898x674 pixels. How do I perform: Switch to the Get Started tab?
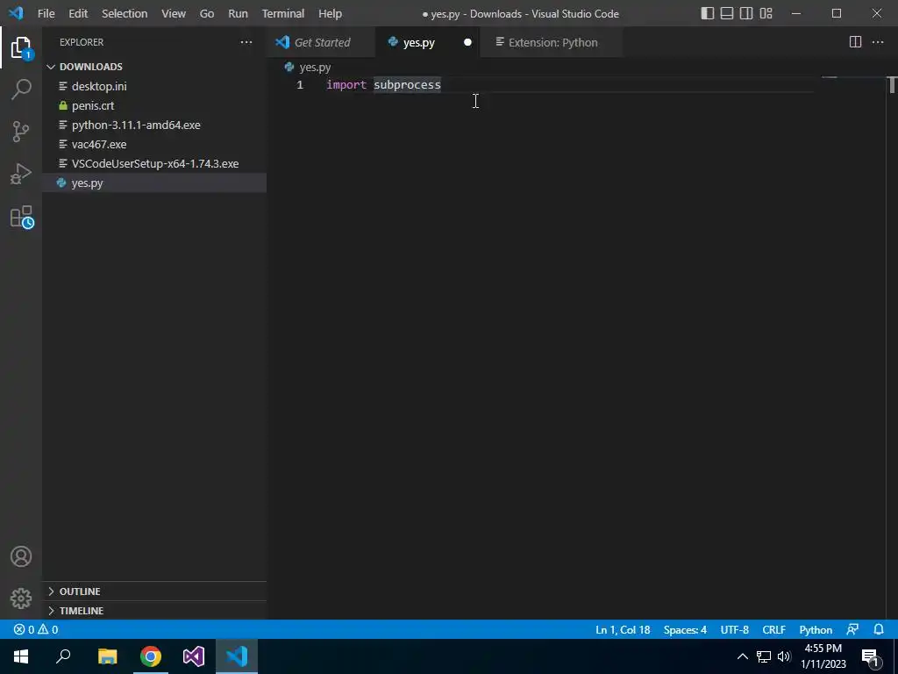[x=321, y=42]
